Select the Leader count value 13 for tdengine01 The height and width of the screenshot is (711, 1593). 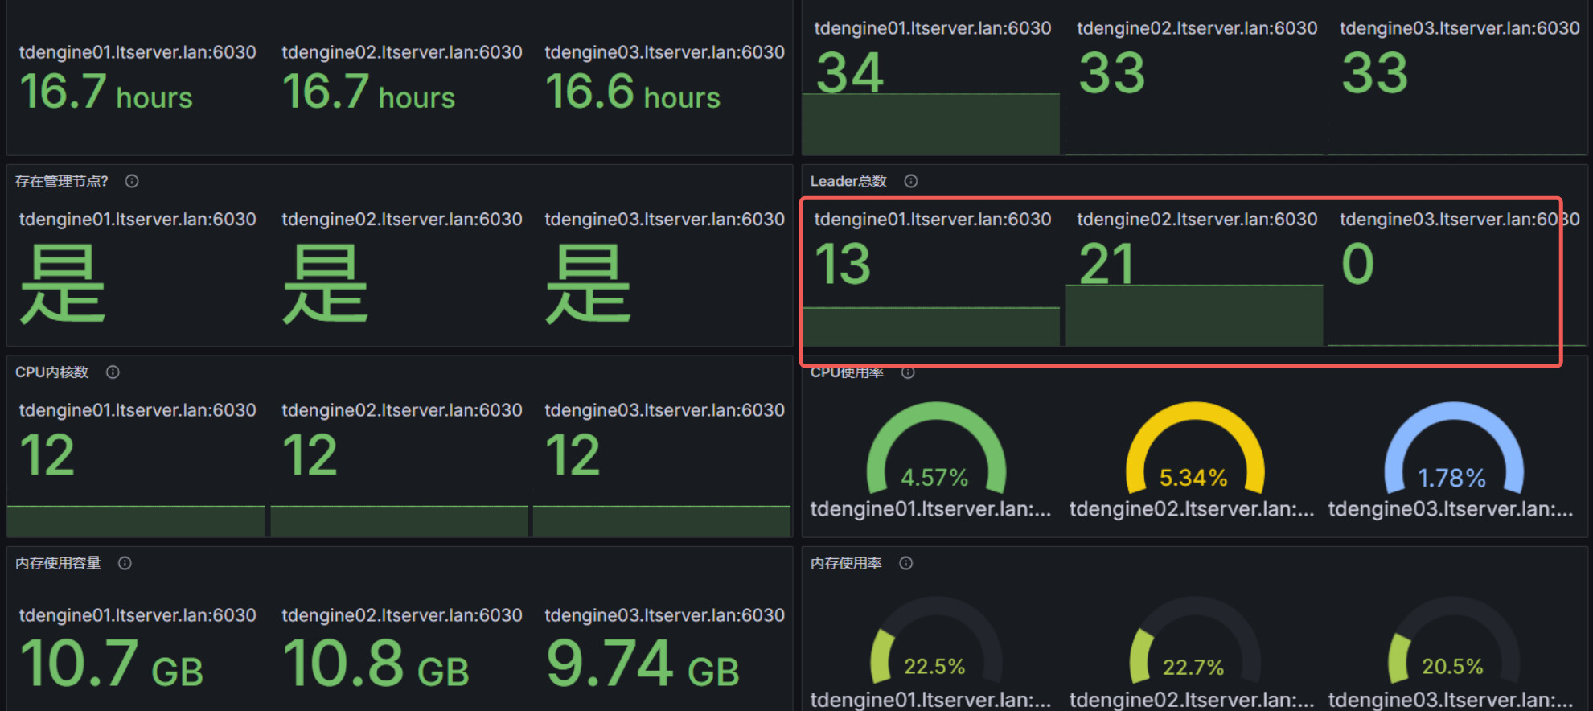[x=843, y=264]
